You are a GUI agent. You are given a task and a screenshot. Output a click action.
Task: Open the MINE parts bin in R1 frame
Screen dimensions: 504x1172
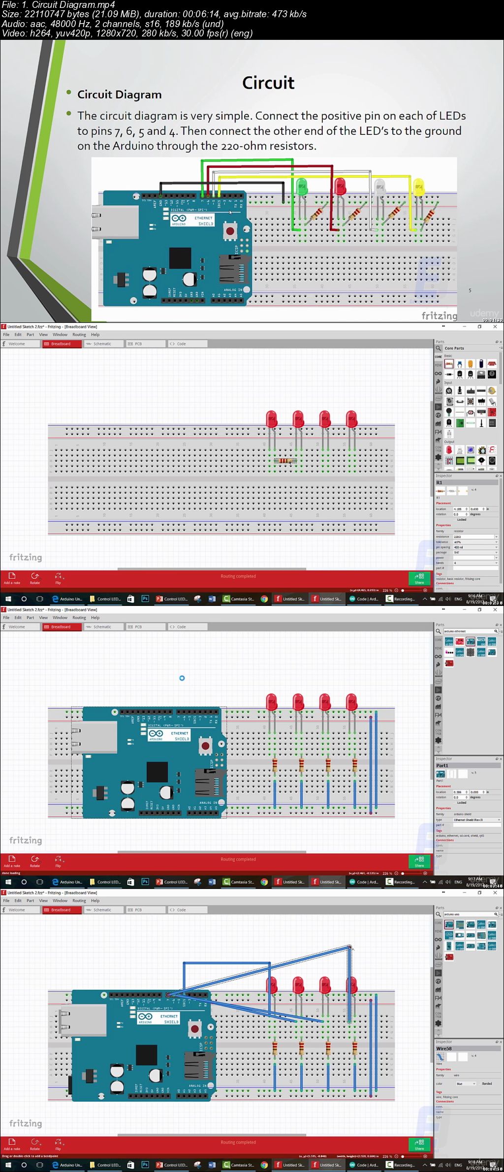pos(438,365)
